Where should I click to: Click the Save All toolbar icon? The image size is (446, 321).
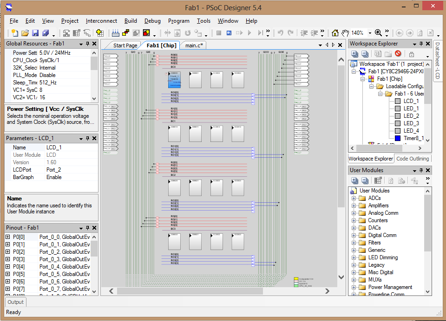pyautogui.click(x=46, y=33)
